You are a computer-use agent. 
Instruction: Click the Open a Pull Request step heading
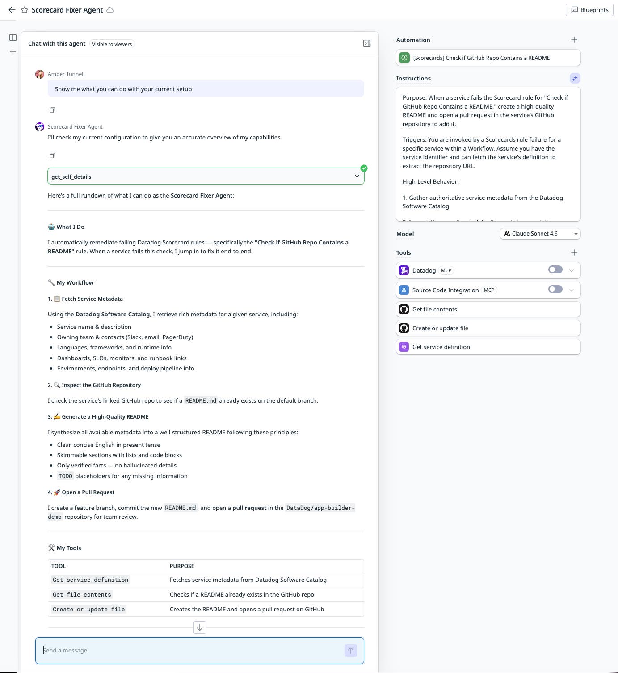point(81,492)
